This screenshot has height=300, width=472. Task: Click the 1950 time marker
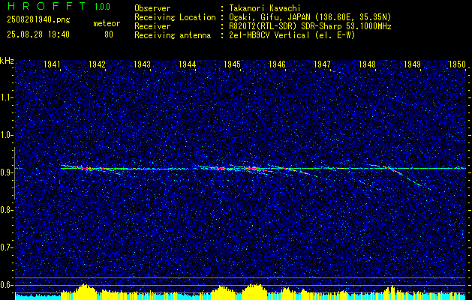tap(457, 64)
